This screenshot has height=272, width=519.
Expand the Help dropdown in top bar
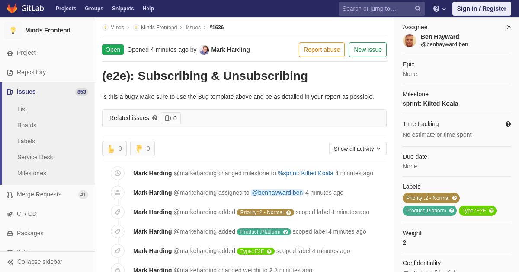439,9
